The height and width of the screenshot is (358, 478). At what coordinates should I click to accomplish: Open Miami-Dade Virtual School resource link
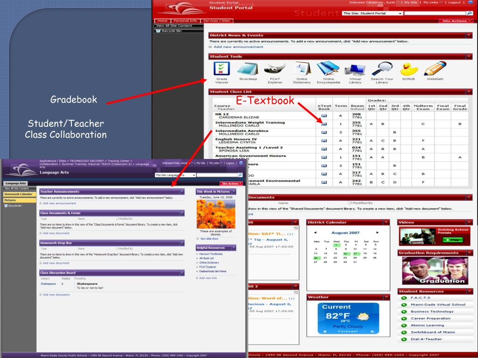pos(438,304)
